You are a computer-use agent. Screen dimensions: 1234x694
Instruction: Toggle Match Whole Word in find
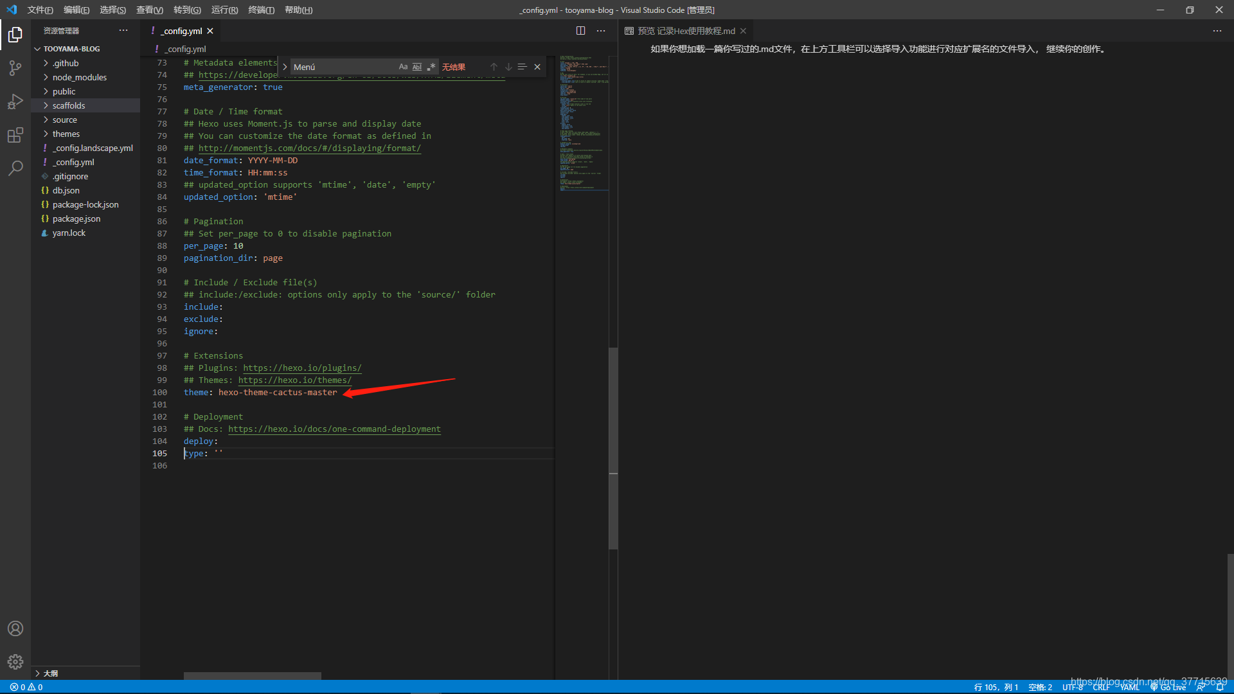pyautogui.click(x=417, y=67)
